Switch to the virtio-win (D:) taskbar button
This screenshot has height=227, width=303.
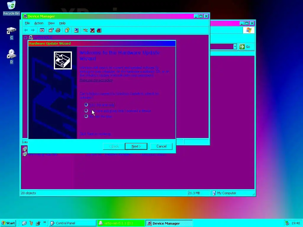pos(121,223)
